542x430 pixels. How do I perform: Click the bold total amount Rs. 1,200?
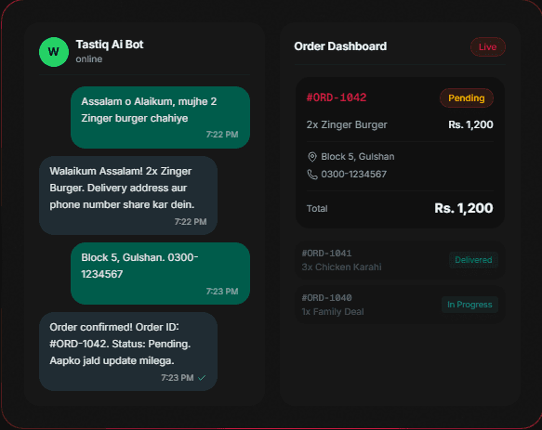point(464,208)
